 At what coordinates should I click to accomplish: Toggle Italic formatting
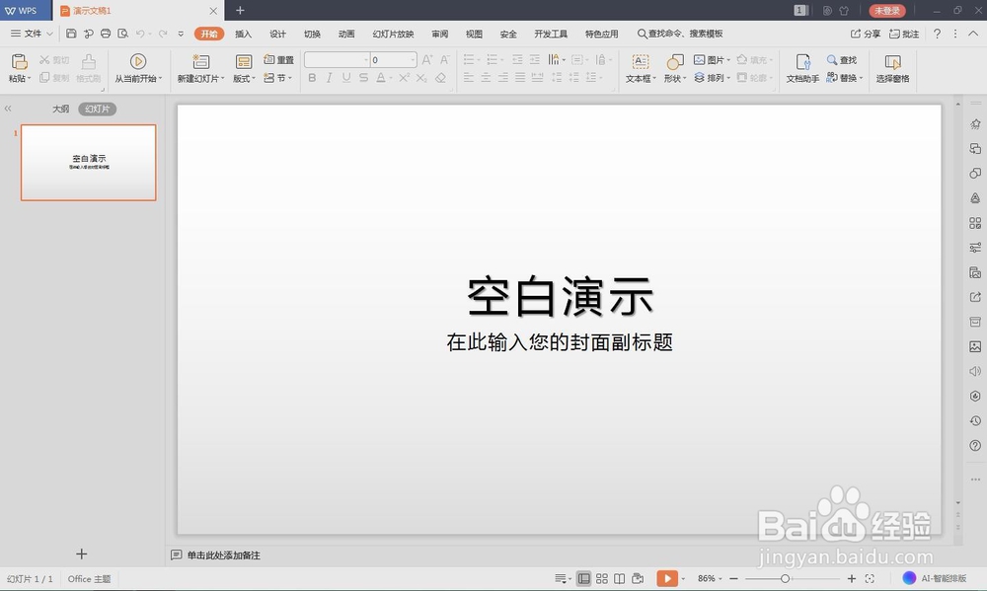click(x=329, y=78)
